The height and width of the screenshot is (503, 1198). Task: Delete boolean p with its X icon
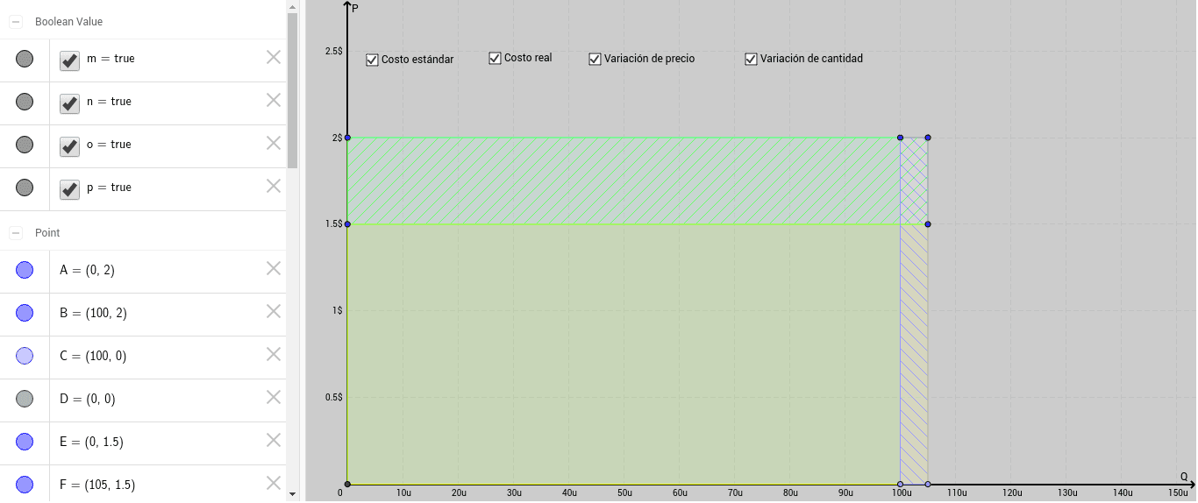pyautogui.click(x=274, y=186)
